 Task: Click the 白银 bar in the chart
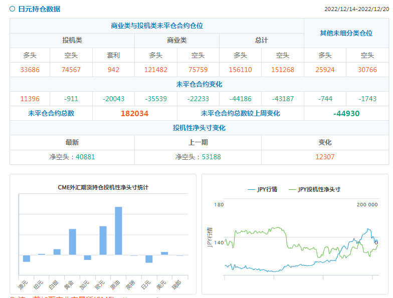pyautogui.click(x=57, y=252)
